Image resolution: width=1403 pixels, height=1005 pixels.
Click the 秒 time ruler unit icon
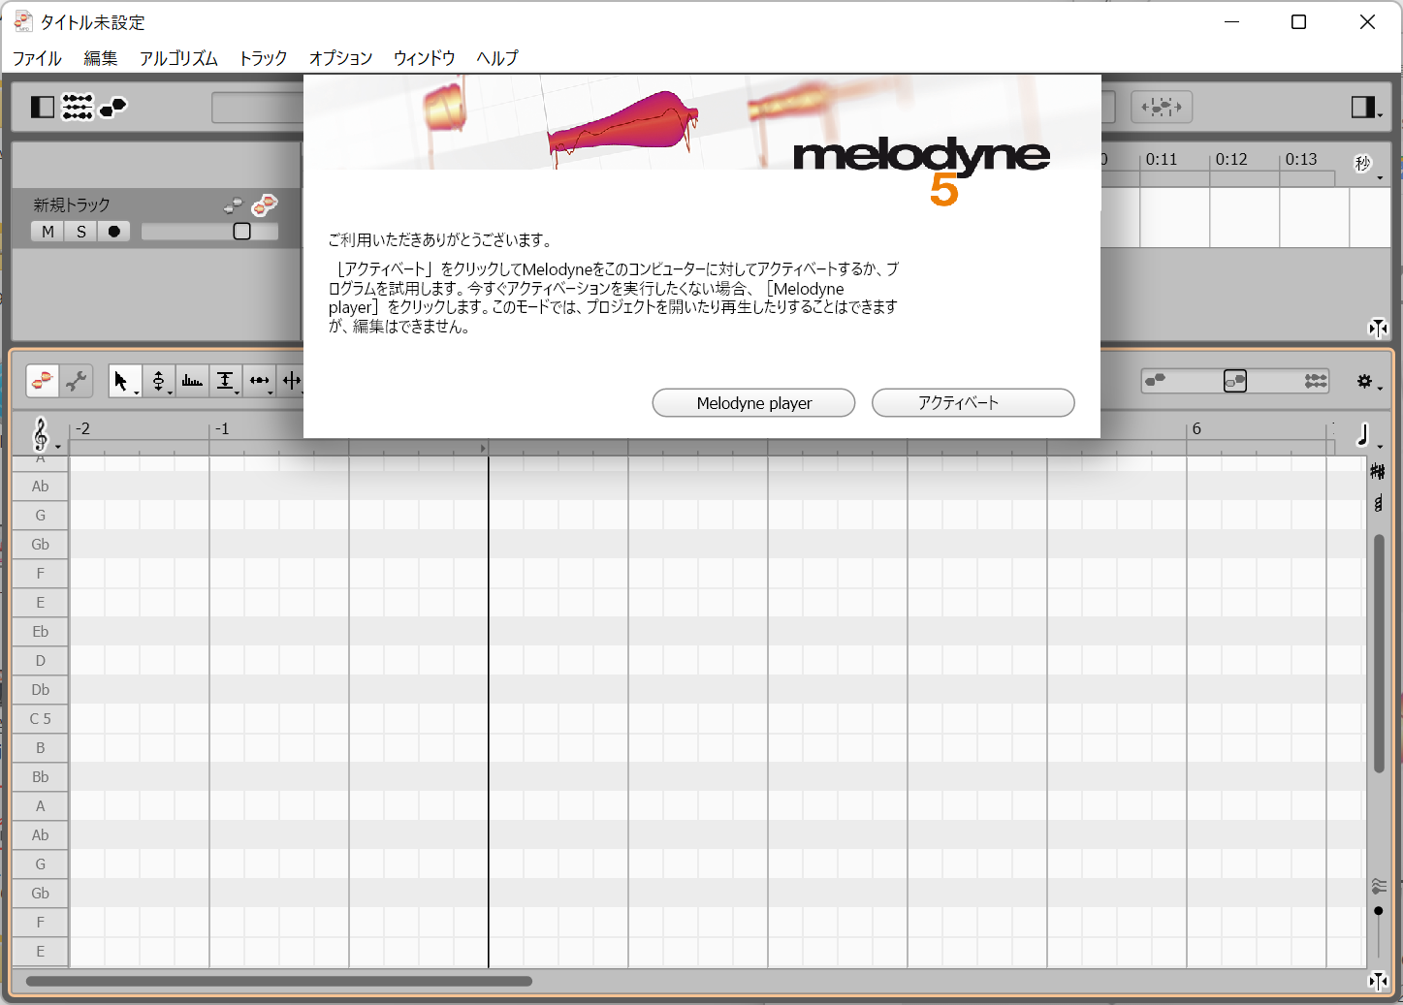coord(1363,163)
